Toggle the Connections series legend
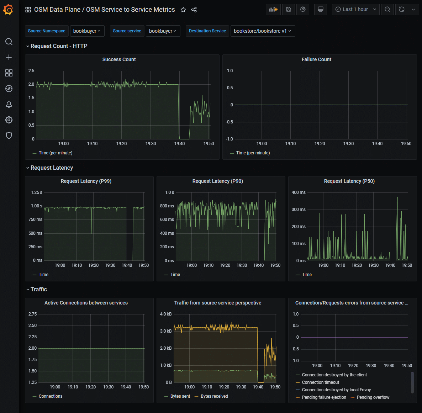422x413 pixels. (x=51, y=396)
